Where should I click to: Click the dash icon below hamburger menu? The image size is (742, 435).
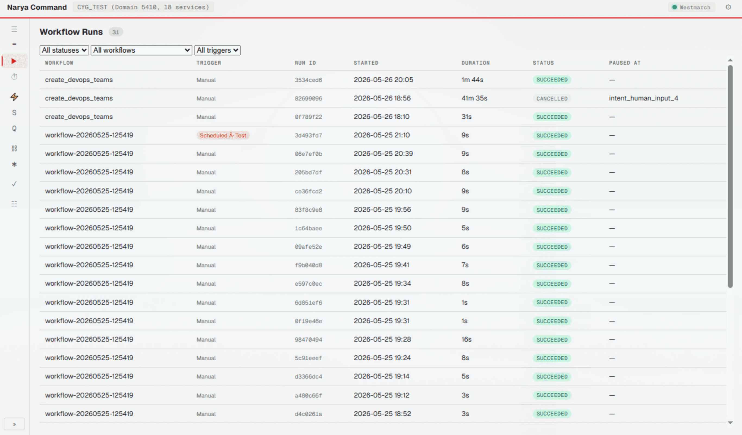tap(14, 44)
